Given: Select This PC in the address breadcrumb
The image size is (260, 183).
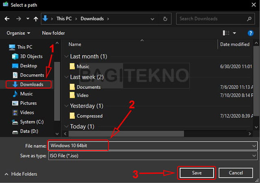Looking at the screenshot, I should (x=64, y=19).
